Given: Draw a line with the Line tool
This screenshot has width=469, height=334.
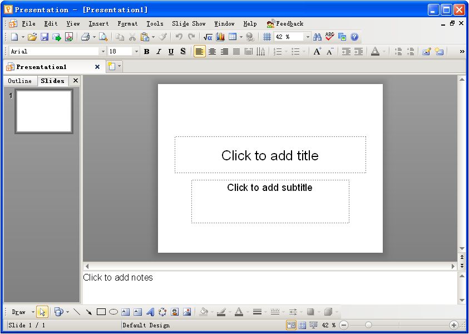Looking at the screenshot, I should point(77,312).
